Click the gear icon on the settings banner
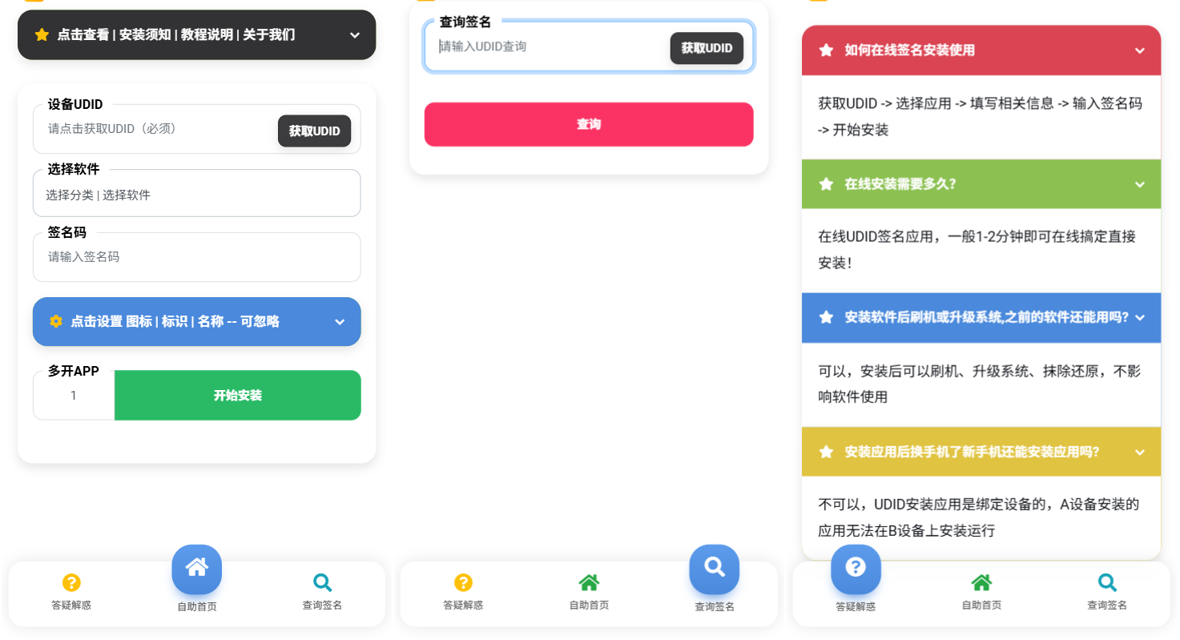1180x640 pixels. pyautogui.click(x=55, y=321)
